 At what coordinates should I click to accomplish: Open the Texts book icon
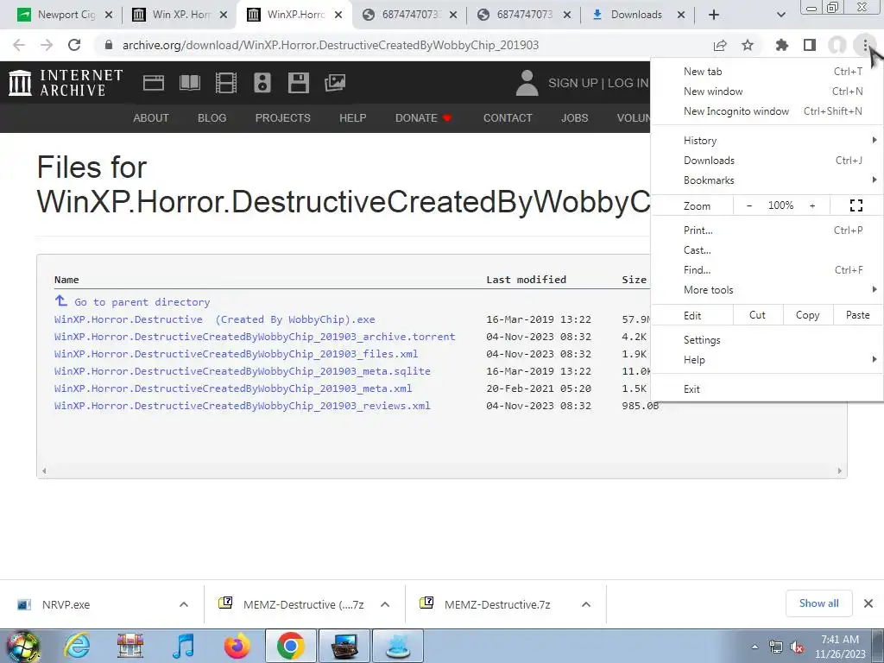tap(189, 83)
